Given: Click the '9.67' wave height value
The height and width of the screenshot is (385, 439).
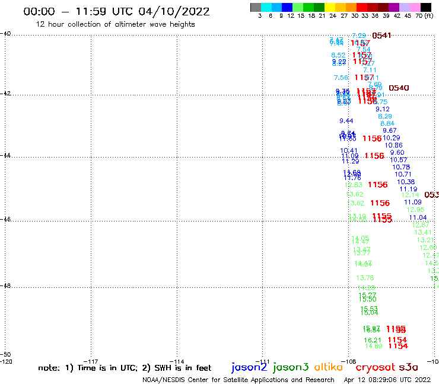Looking at the screenshot, I should coord(390,130).
